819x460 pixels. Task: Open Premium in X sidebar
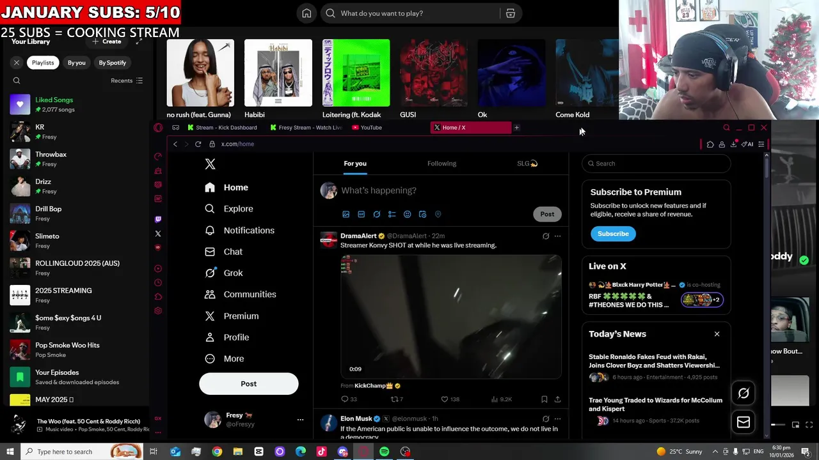coord(232,316)
